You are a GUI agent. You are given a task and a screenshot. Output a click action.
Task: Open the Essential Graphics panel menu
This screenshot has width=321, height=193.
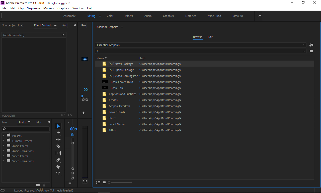[x=122, y=27]
